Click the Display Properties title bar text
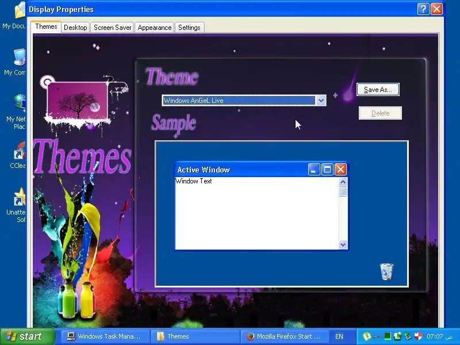This screenshot has width=460, height=345. pyautogui.click(x=61, y=9)
